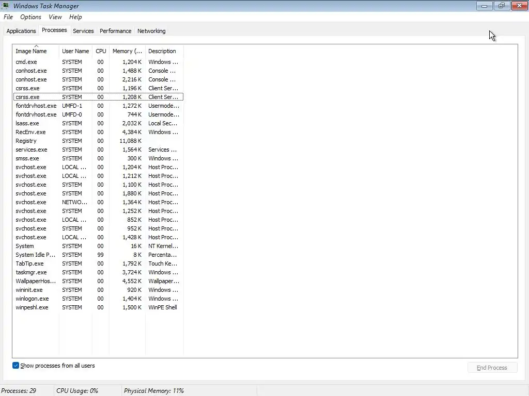Switch to the Applications tab
The image size is (529, 396).
pos(21,31)
